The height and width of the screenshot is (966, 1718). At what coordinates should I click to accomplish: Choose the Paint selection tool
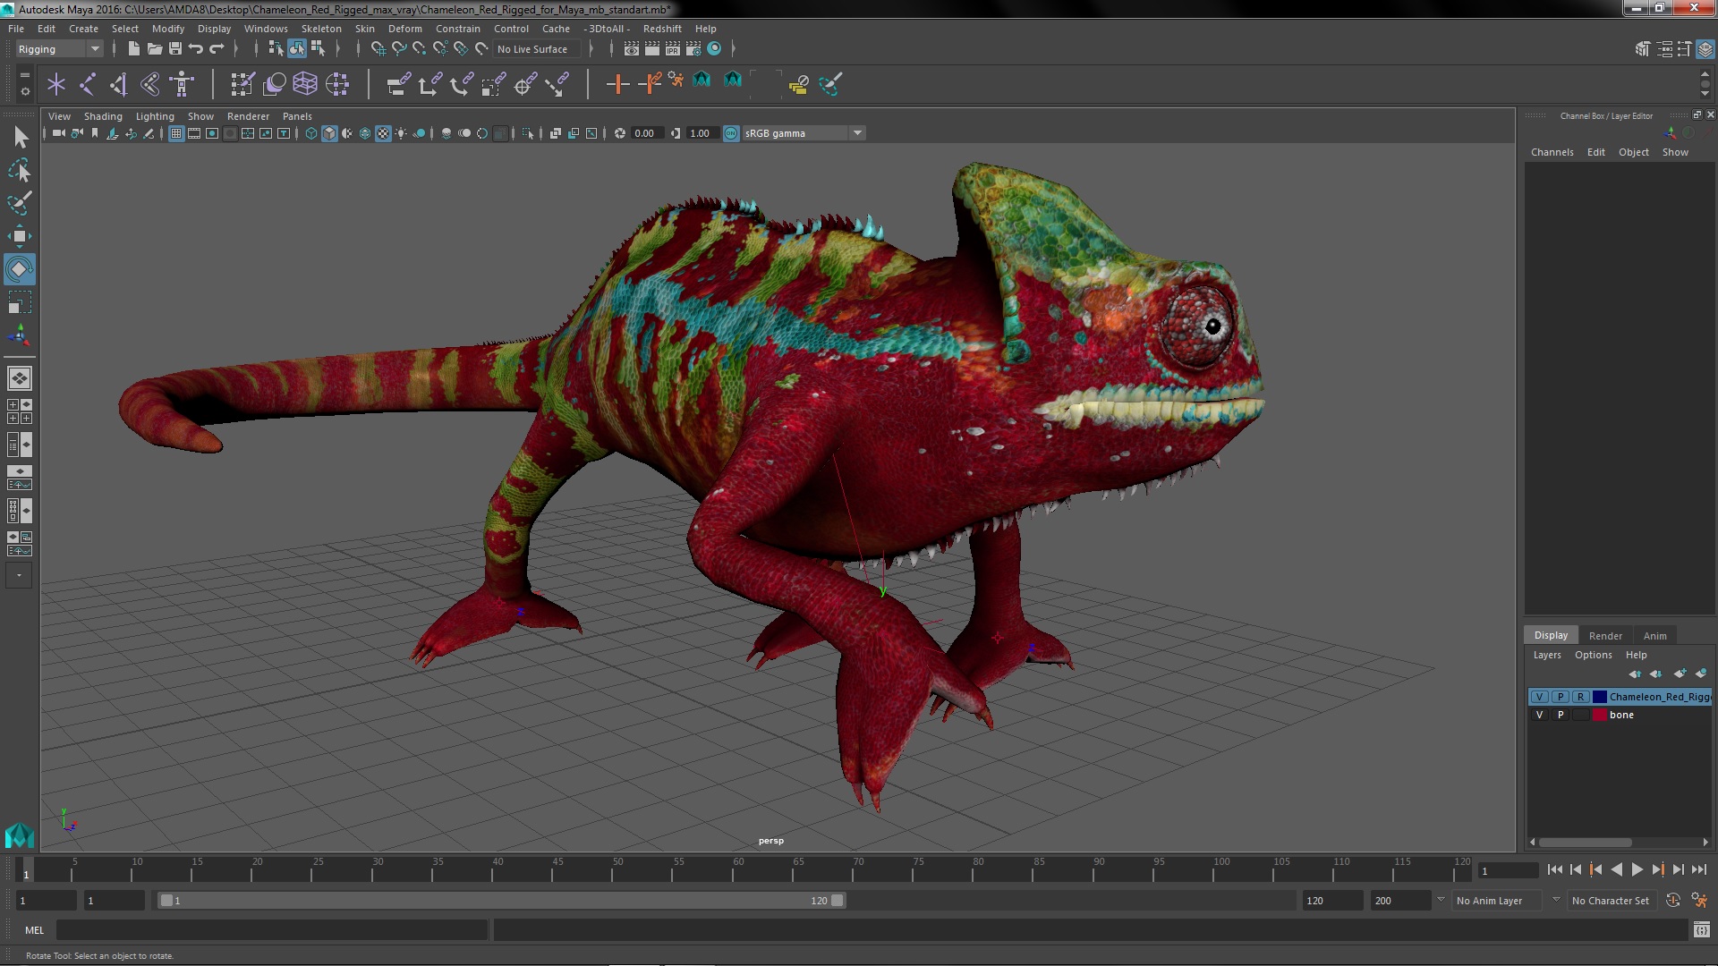(20, 203)
